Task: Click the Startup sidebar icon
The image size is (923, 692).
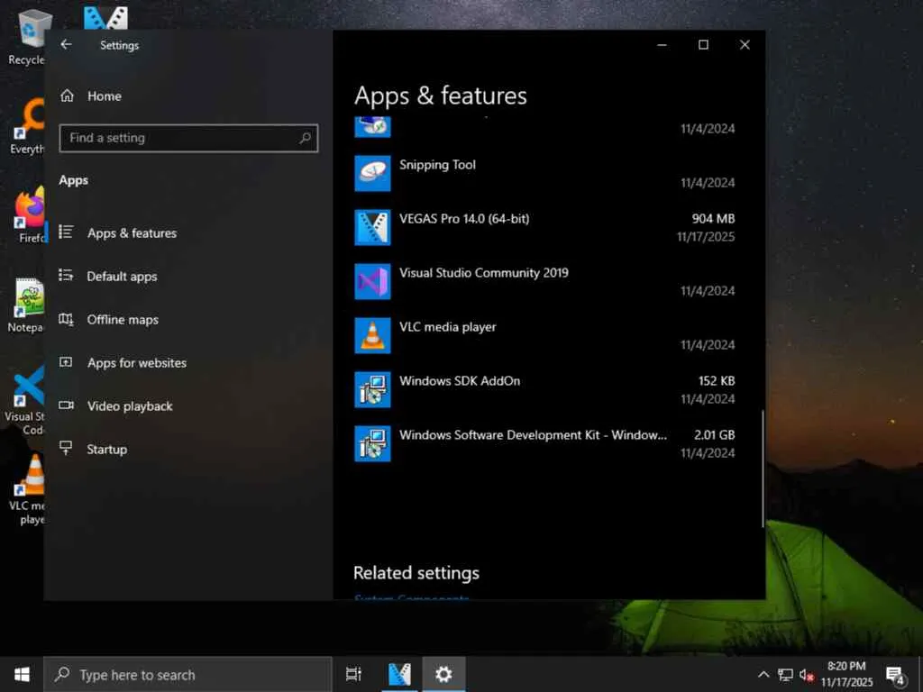Action: 66,449
